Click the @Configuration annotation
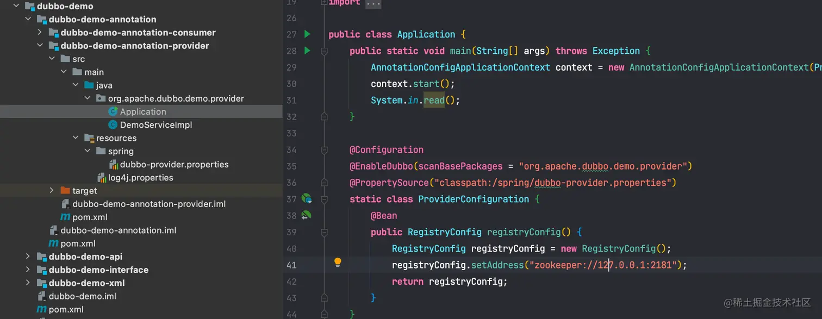822x319 pixels. (x=387, y=149)
